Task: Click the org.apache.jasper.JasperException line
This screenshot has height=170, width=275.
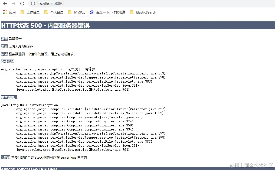Action: coord(48,69)
